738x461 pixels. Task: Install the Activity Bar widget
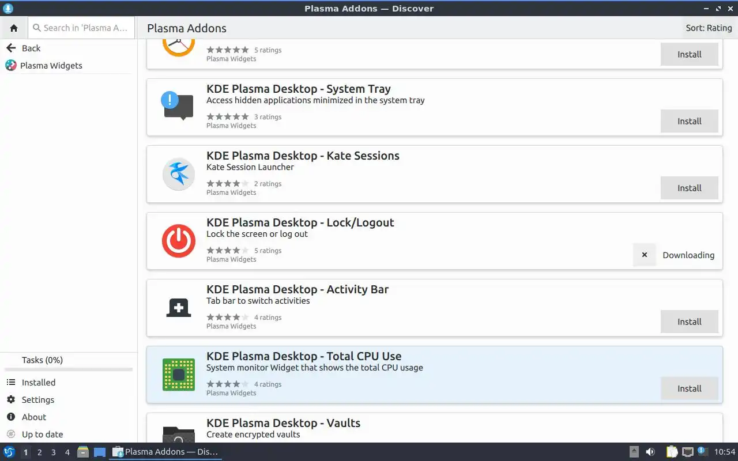point(690,322)
